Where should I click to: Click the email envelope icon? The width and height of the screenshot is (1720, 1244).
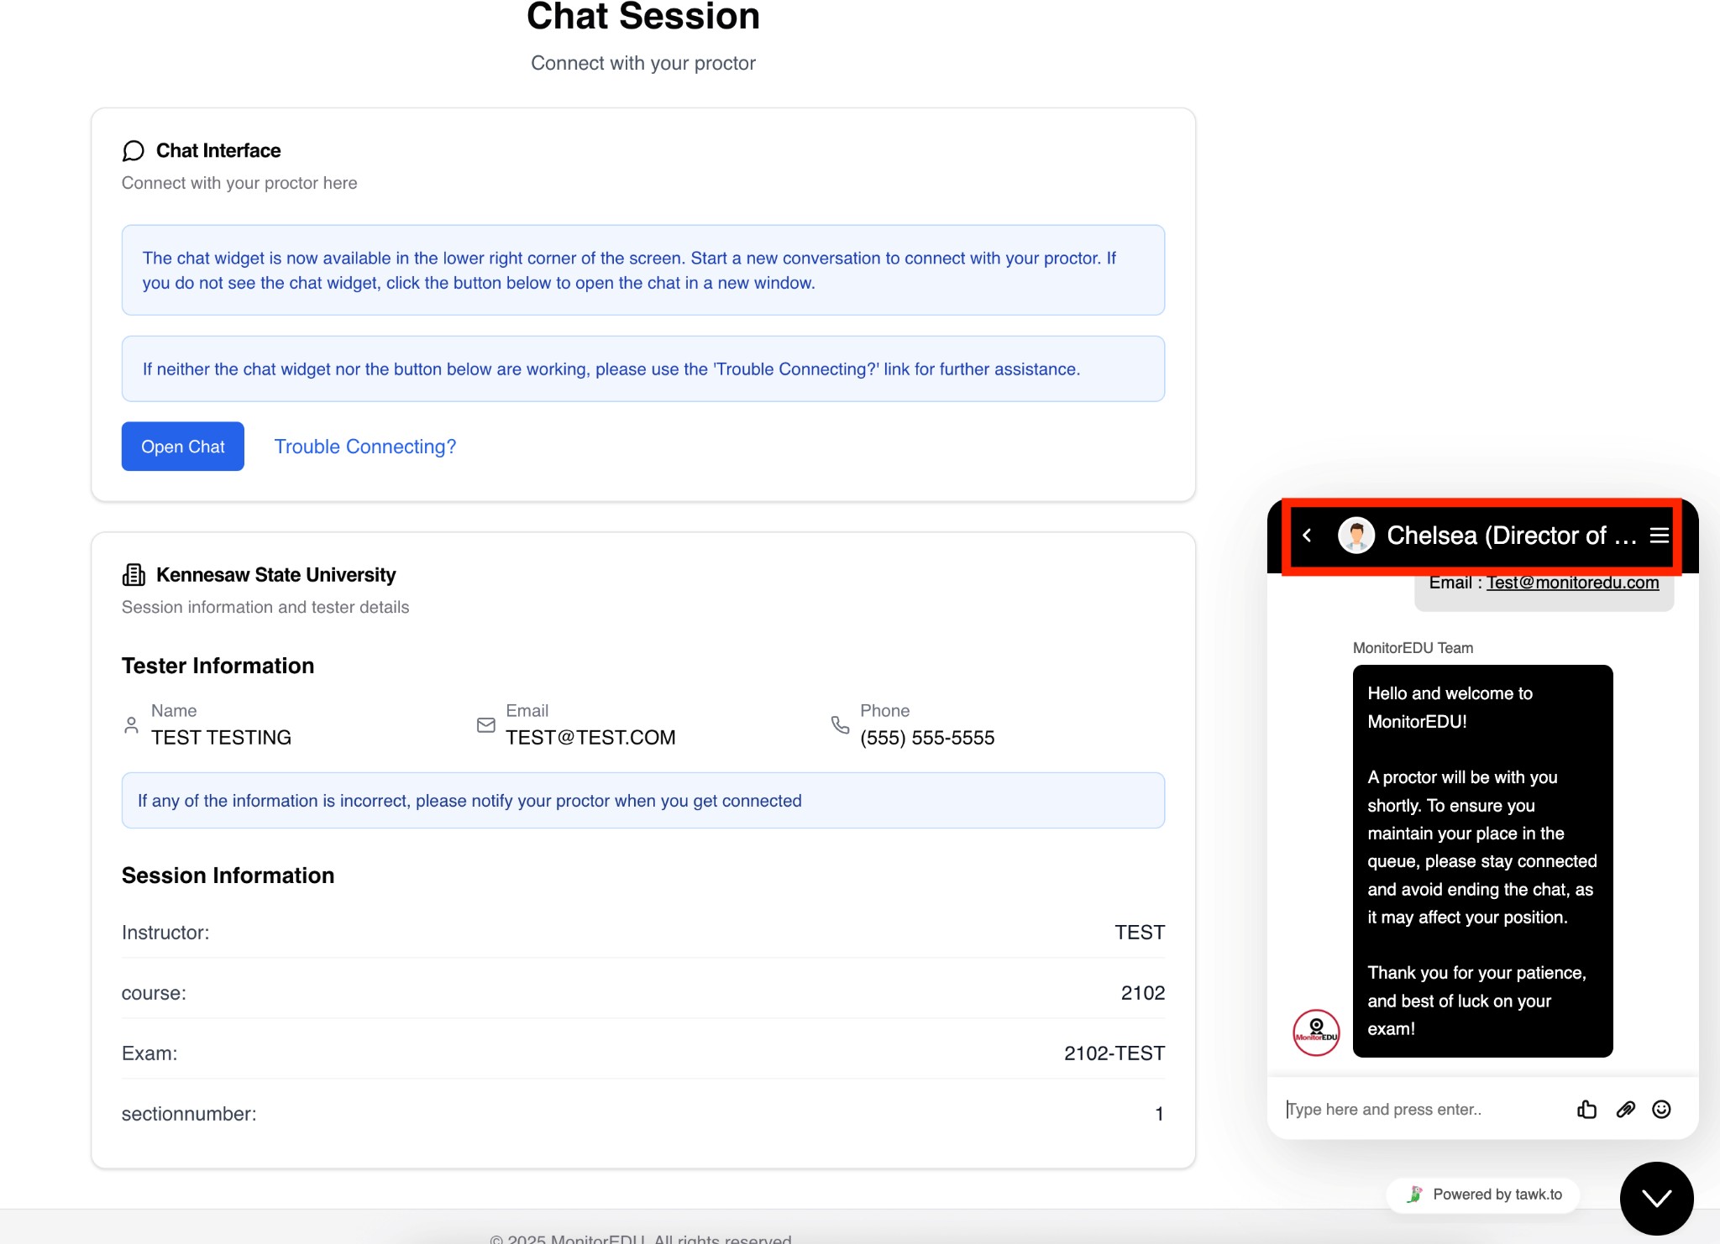click(485, 725)
